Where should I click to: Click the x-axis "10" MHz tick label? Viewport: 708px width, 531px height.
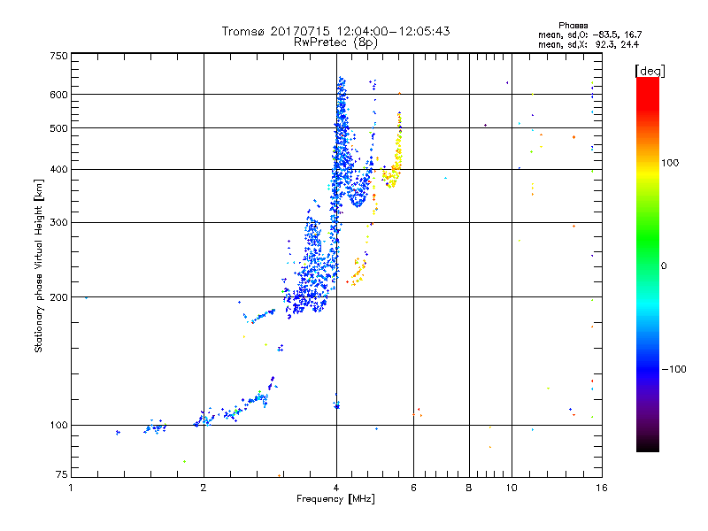(x=512, y=488)
